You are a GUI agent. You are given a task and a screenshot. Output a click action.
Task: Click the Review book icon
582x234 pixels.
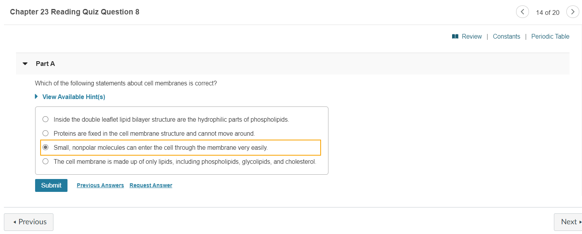click(455, 36)
